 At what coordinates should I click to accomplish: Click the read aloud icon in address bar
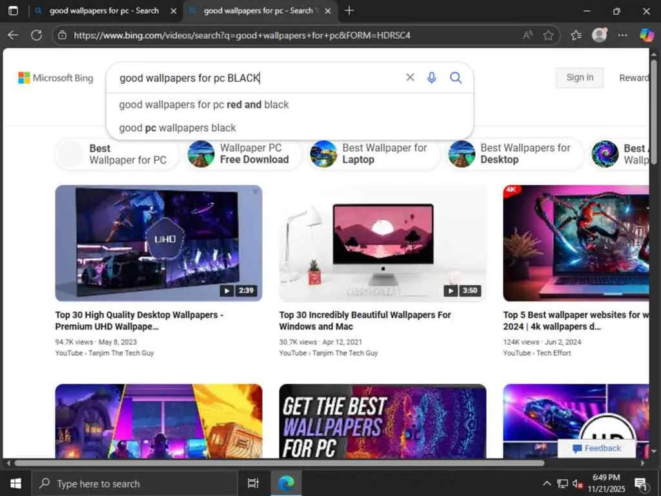coord(527,35)
